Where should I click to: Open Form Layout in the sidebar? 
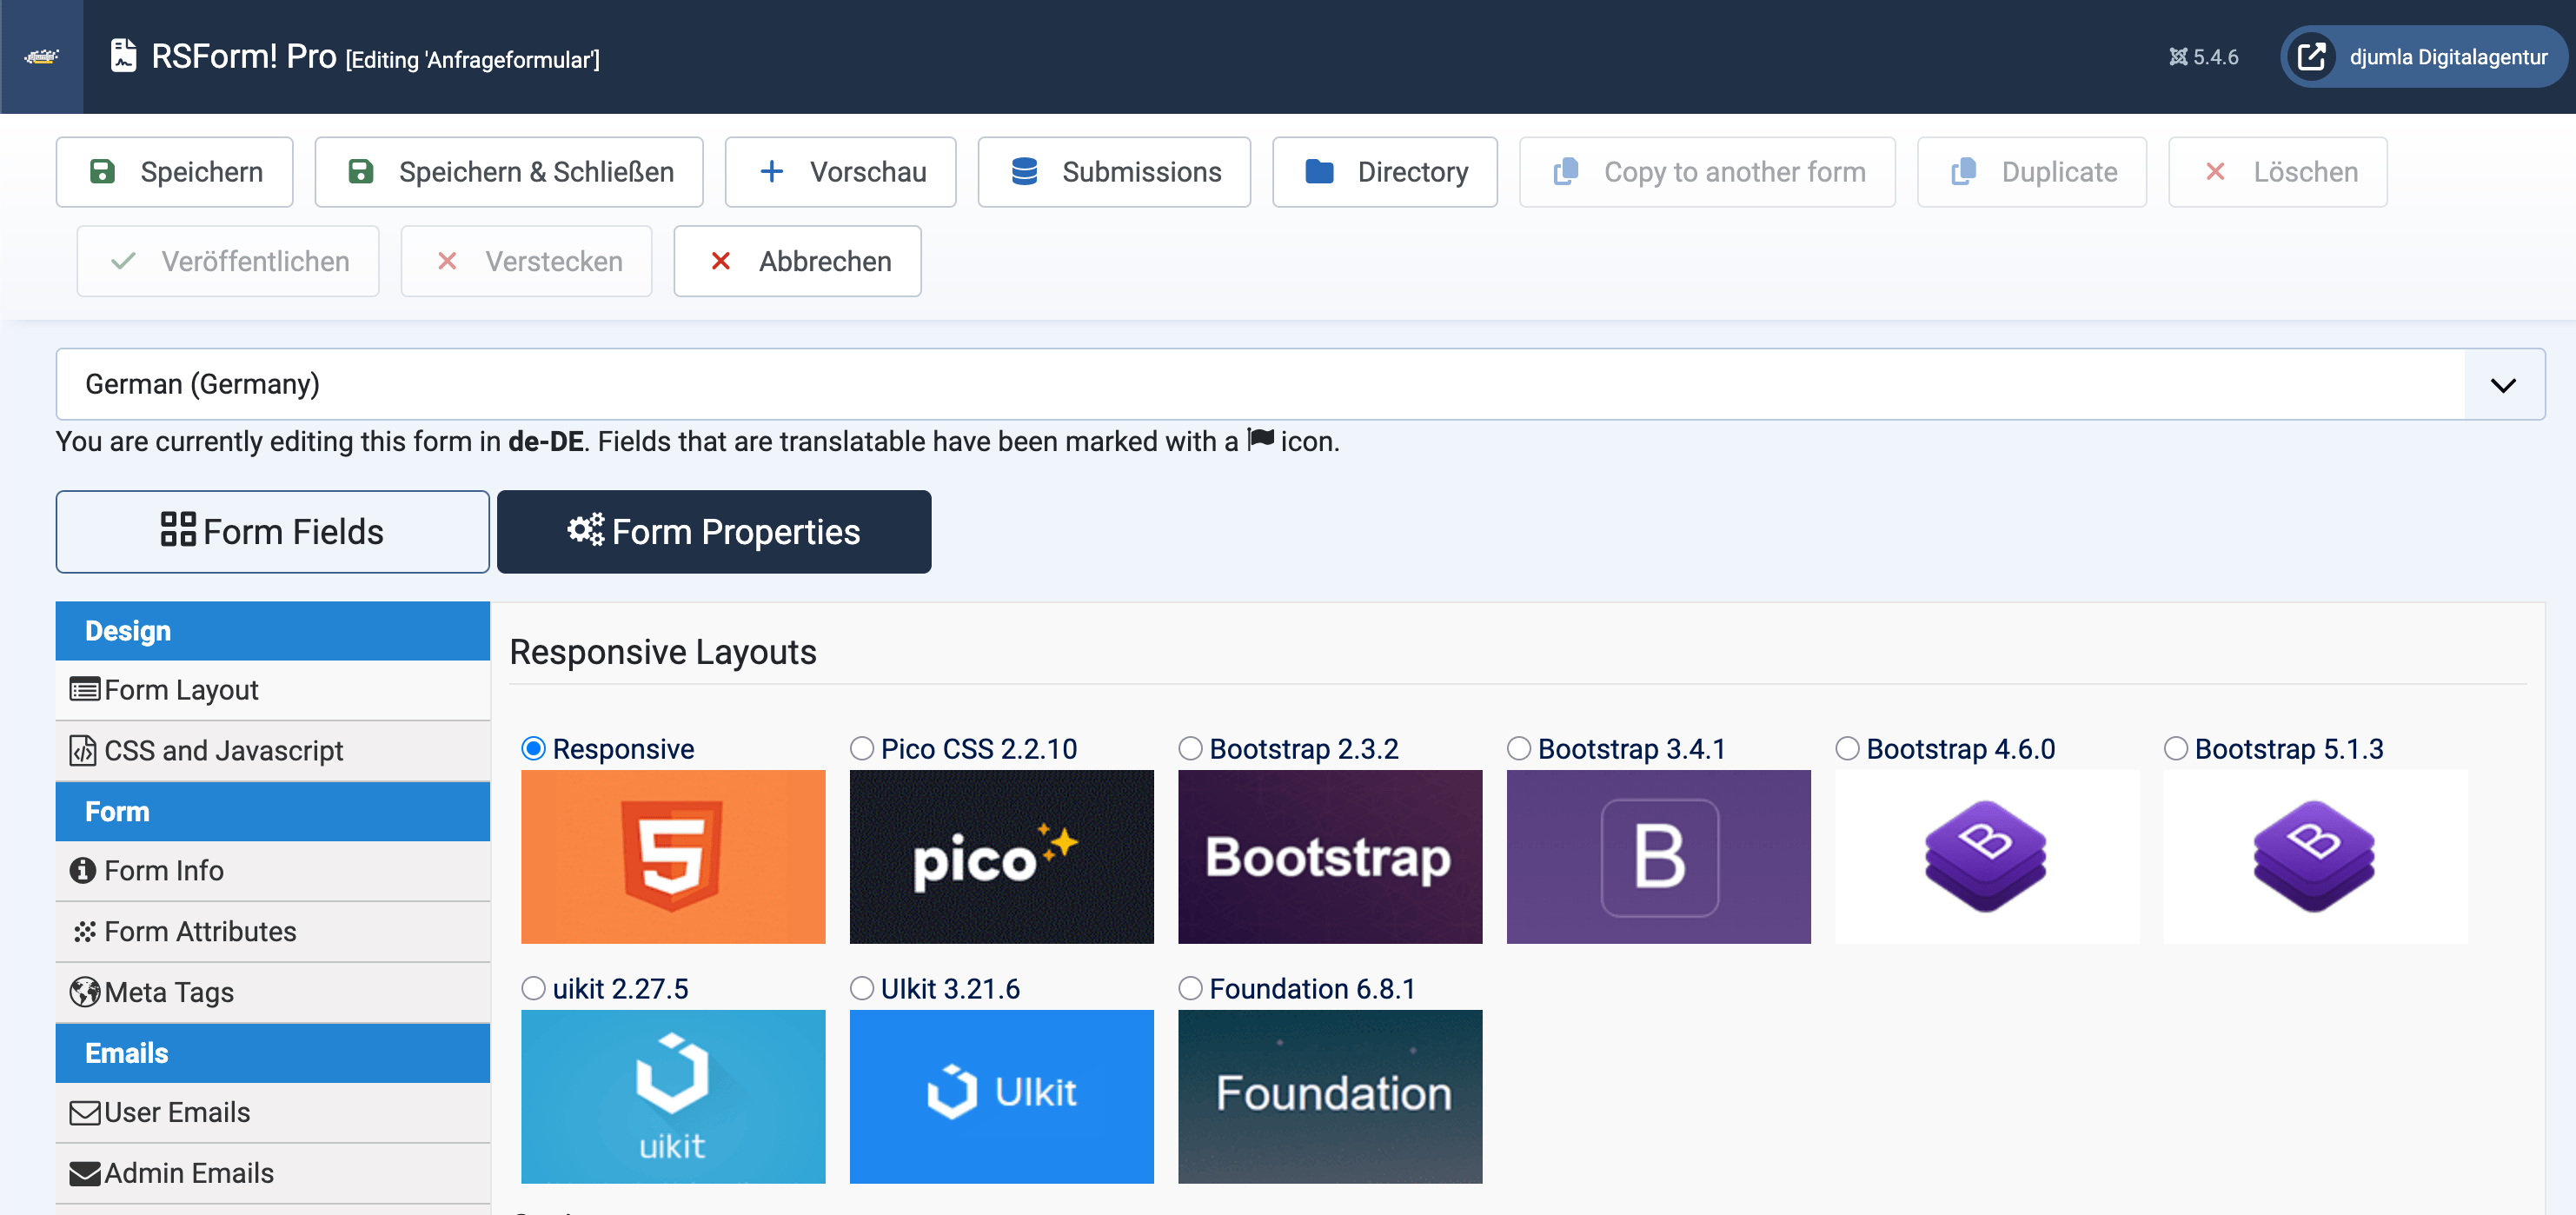click(x=273, y=690)
